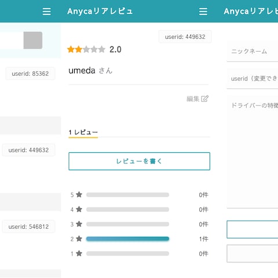Image resolution: width=278 pixels, height=278 pixels.
Task: Click the Anycaリアレ title on right screen
Action: [251, 11]
